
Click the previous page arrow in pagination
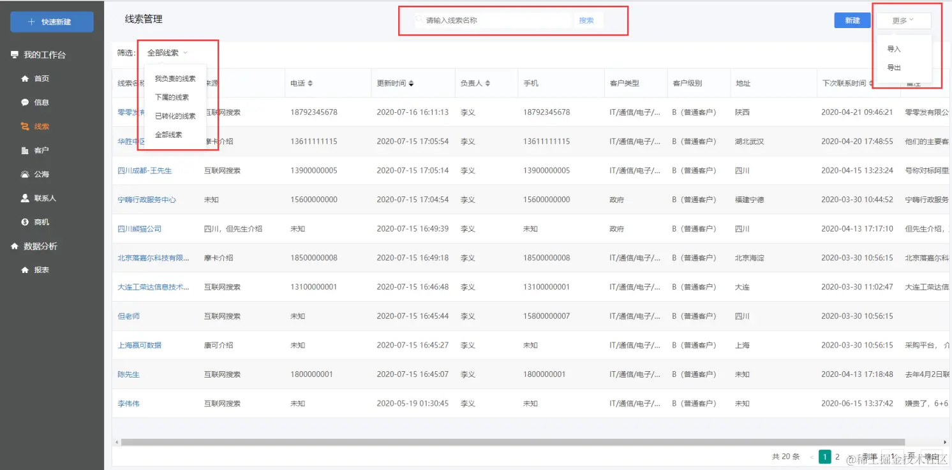coord(812,457)
